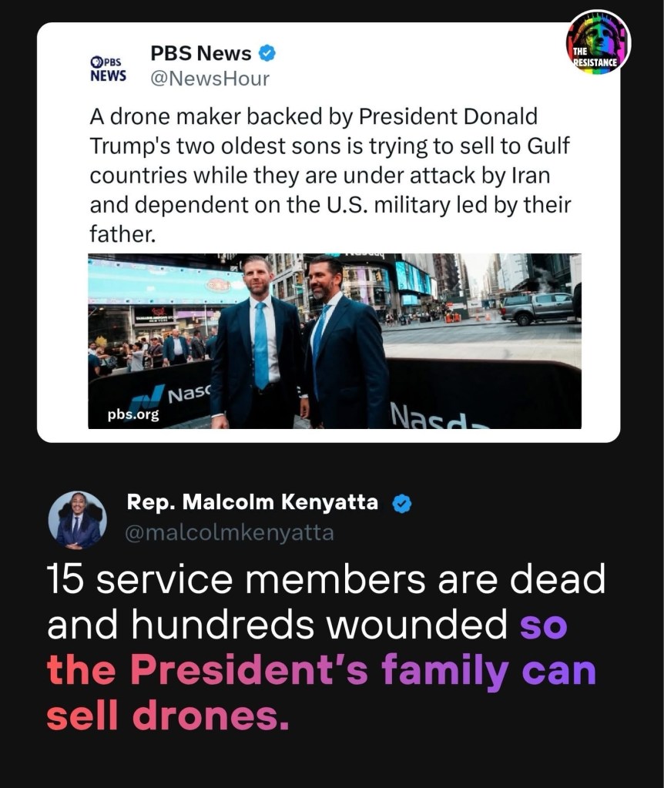
Task: Open The Resistance rainbow logo
Action: click(599, 42)
